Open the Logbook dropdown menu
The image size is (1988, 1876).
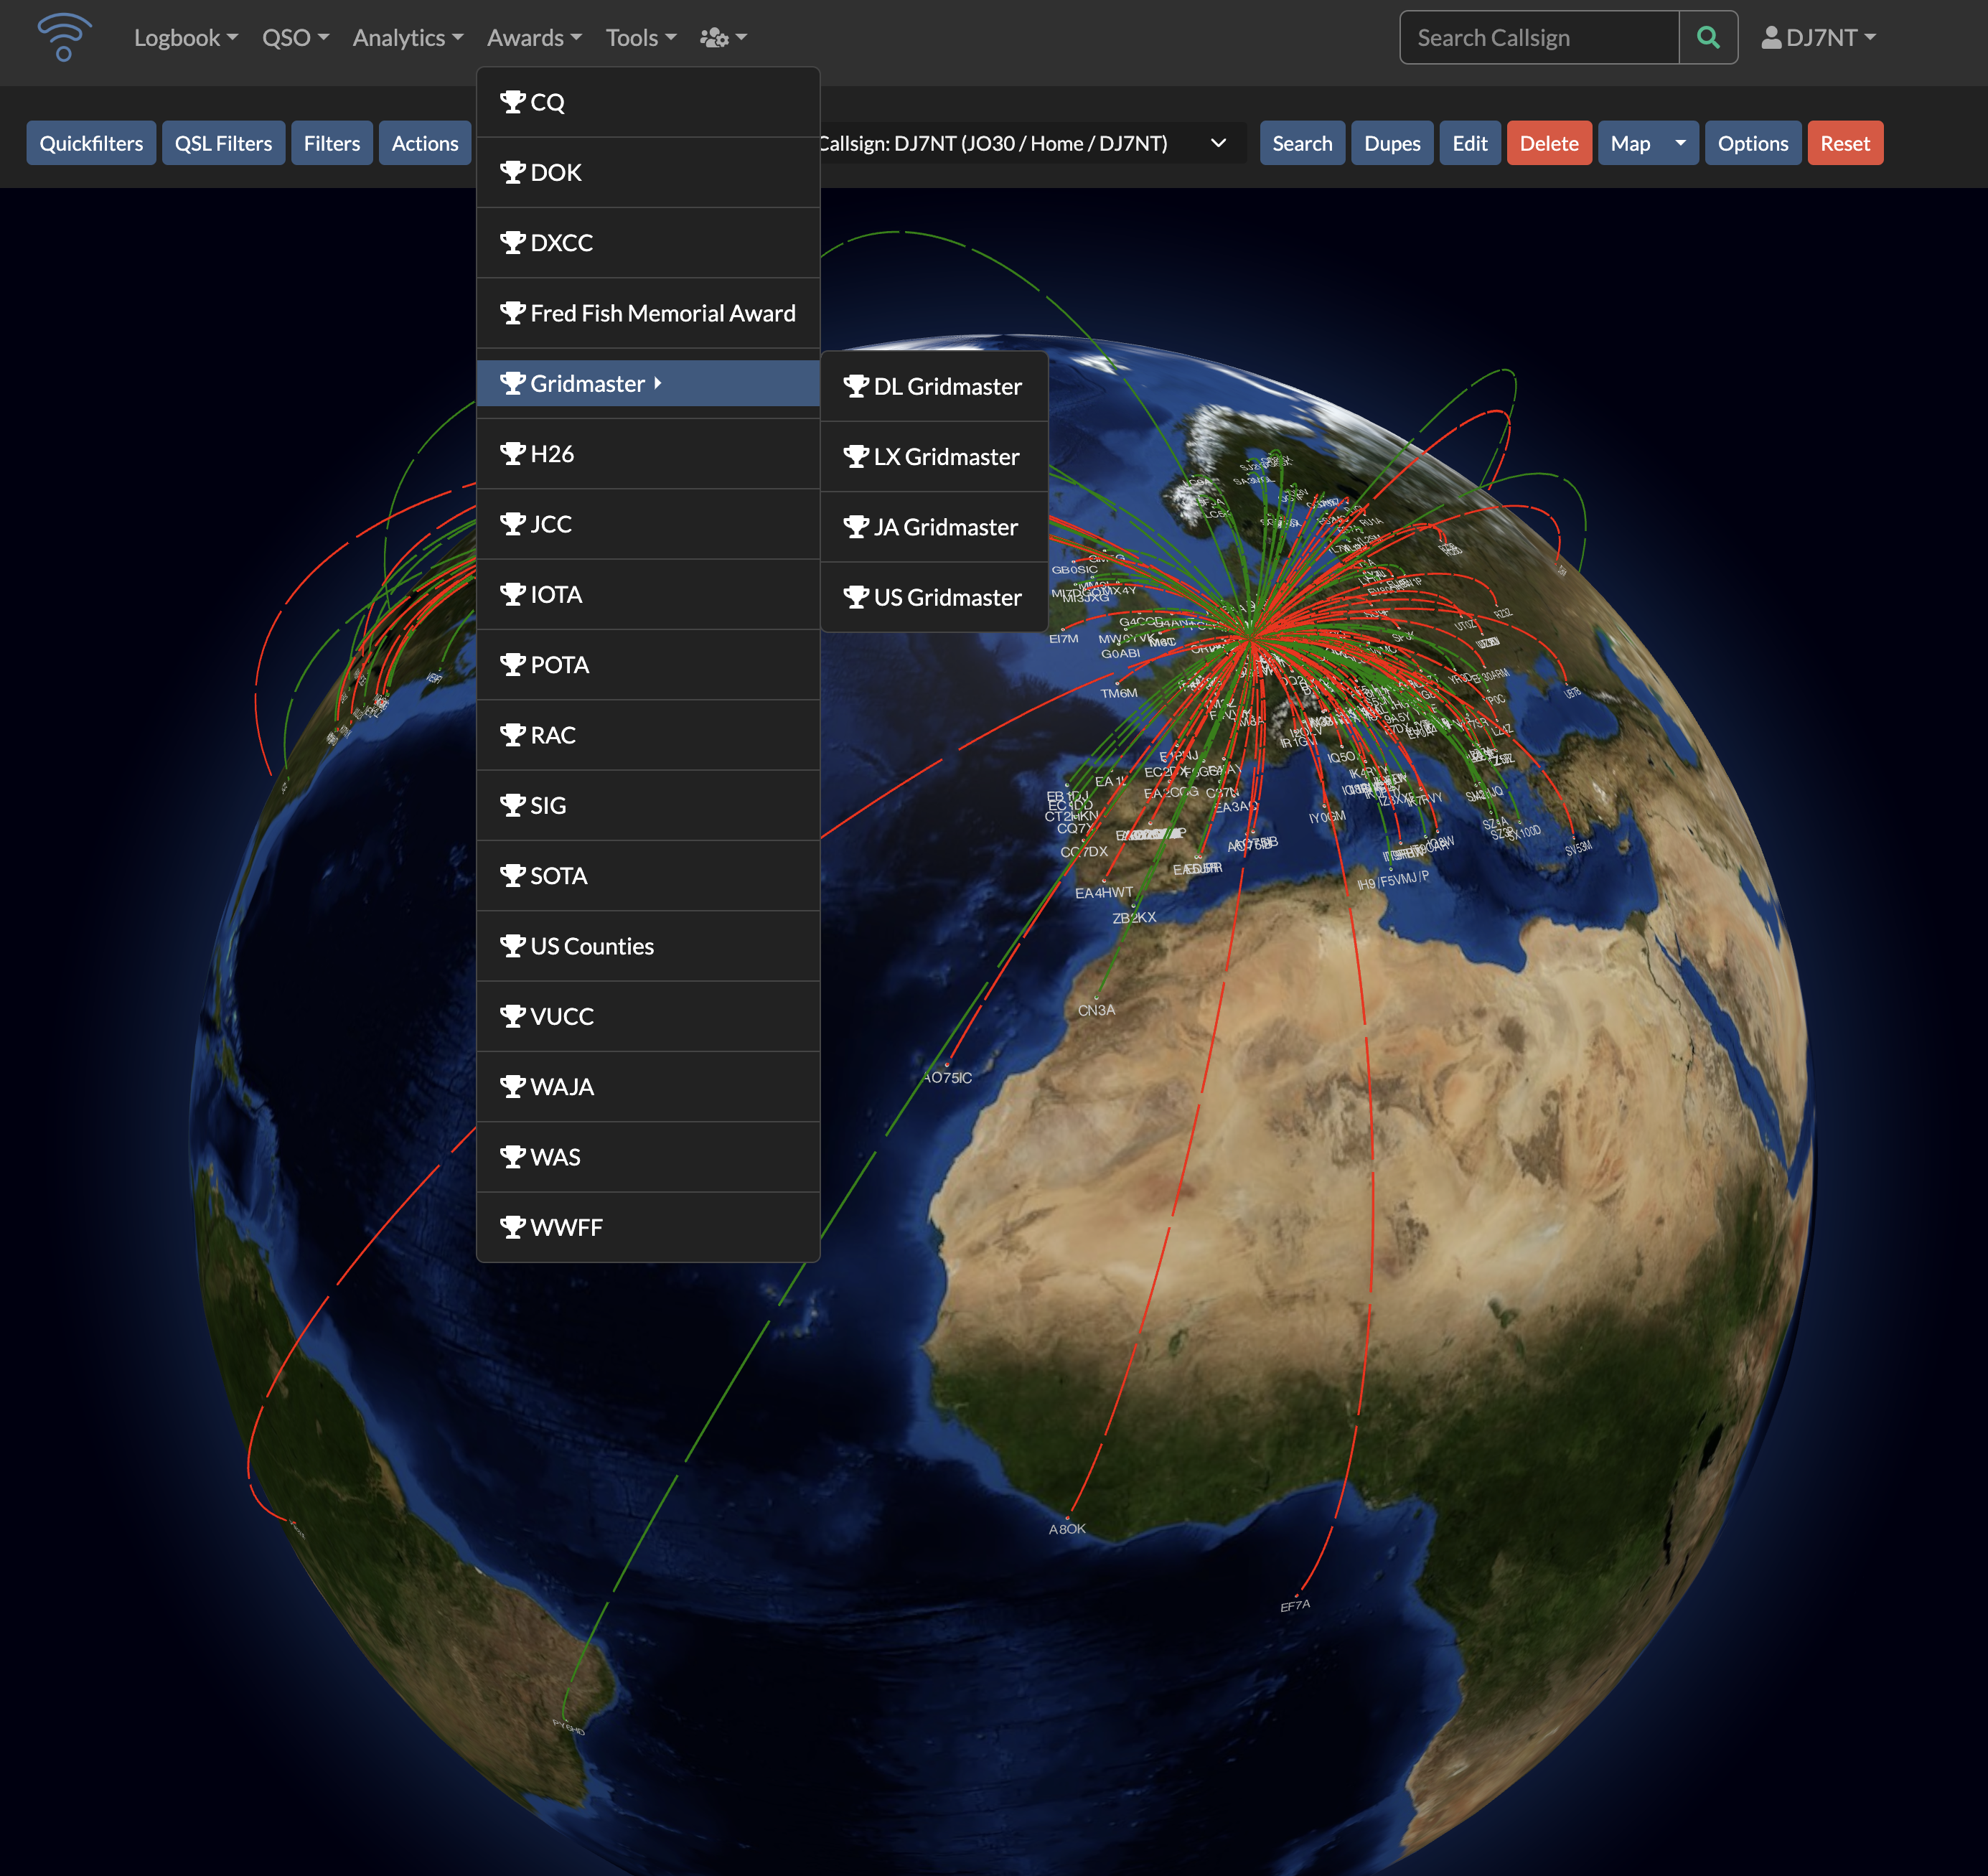(x=186, y=38)
